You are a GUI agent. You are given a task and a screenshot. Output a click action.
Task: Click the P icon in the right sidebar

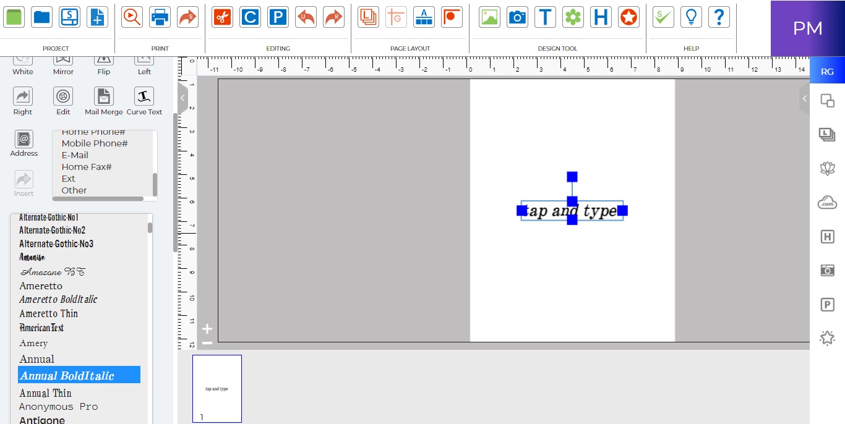pyautogui.click(x=827, y=304)
